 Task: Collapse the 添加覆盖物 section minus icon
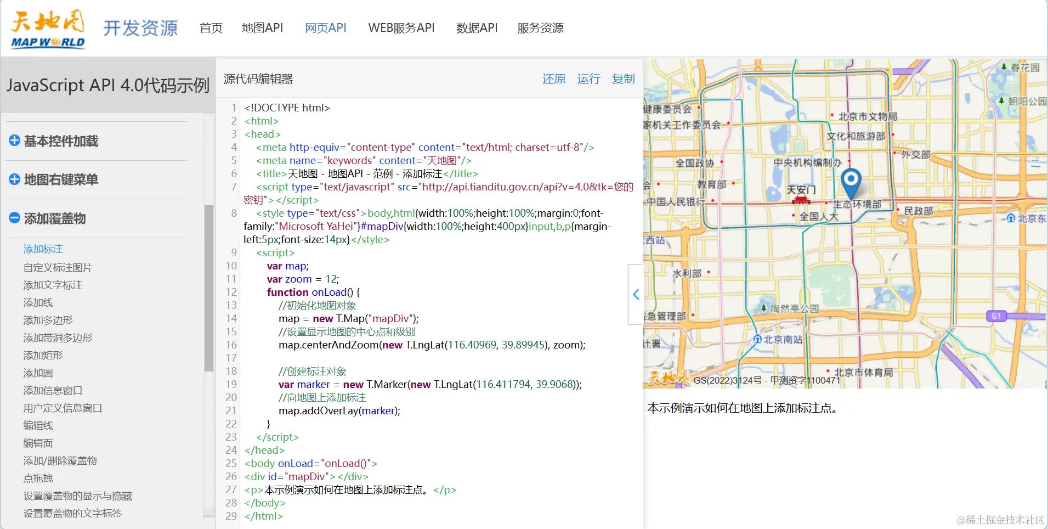pos(14,218)
